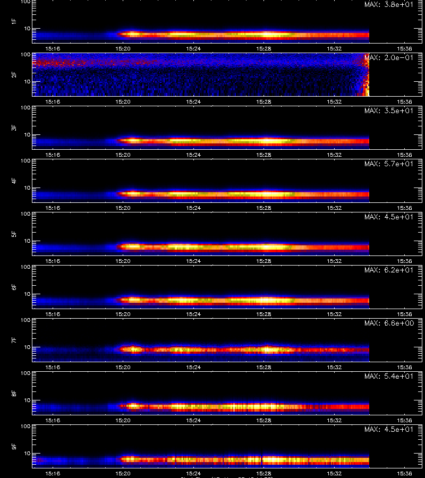The width and height of the screenshot is (425, 478).
Task: Click the "MAX: 2.0e-01" label in panel 2F
Action: tap(389, 57)
